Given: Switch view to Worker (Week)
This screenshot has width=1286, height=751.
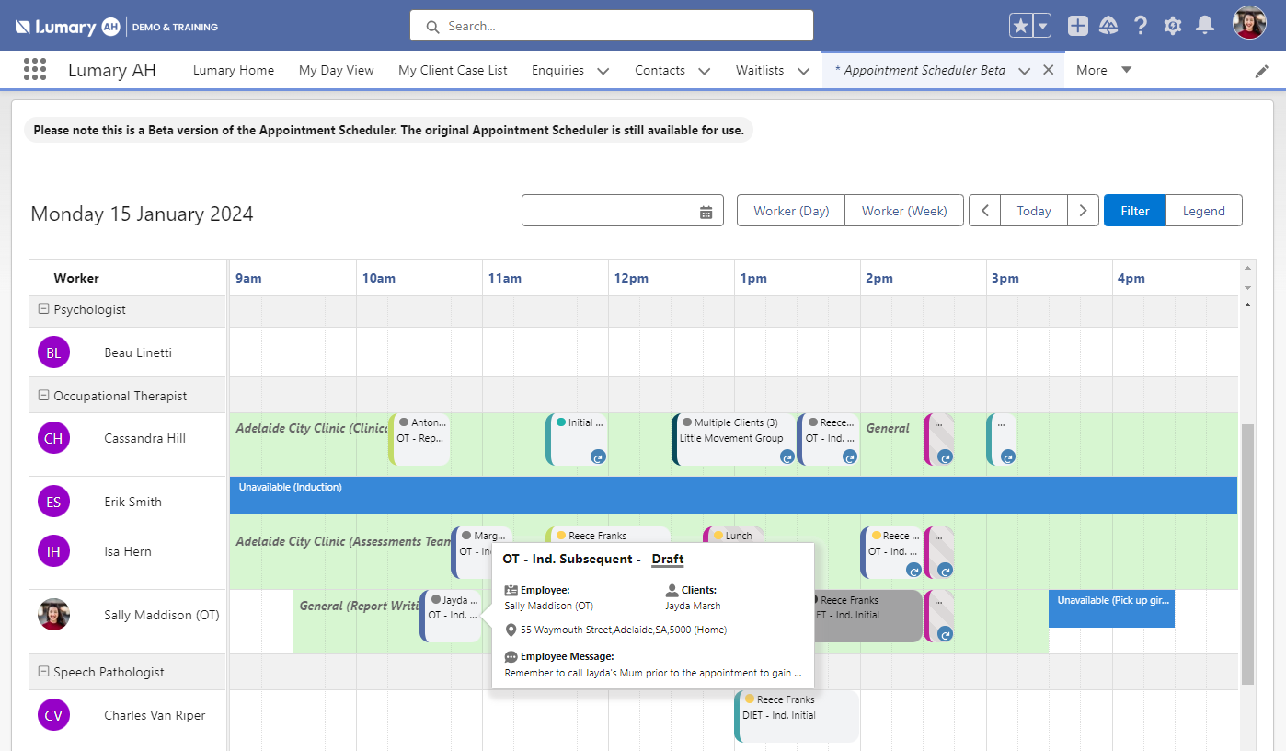Looking at the screenshot, I should click(x=903, y=210).
